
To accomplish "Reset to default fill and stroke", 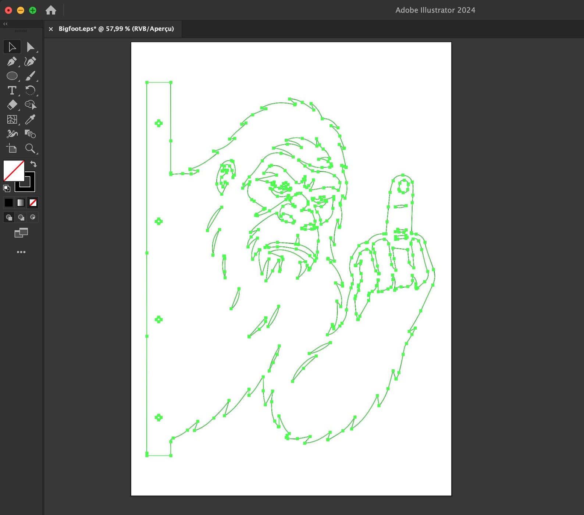I will [x=7, y=188].
